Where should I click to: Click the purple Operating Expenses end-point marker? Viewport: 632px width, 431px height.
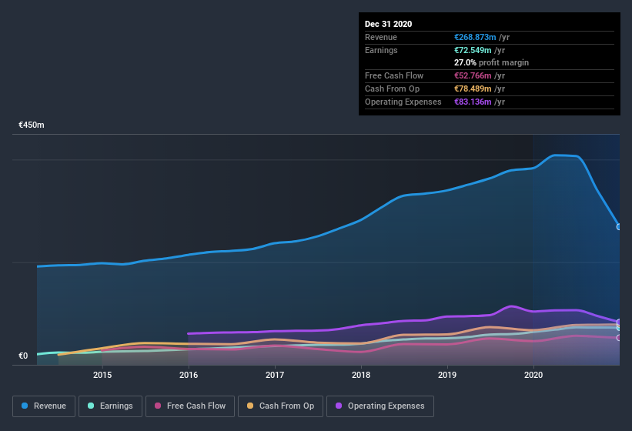tap(618, 322)
